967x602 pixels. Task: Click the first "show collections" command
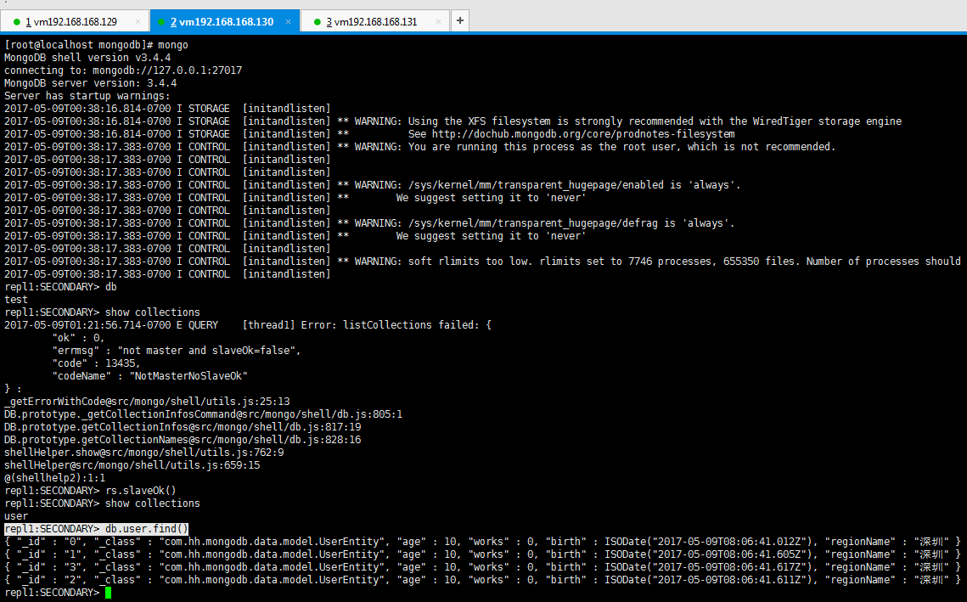[152, 312]
